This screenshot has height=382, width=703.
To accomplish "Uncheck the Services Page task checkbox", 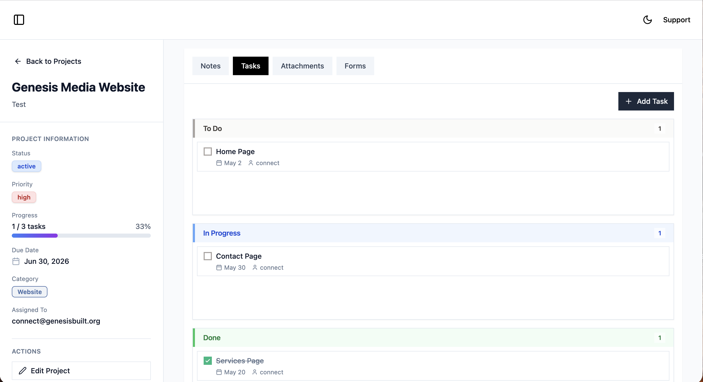I will pos(208,361).
